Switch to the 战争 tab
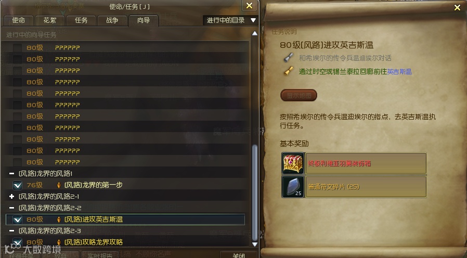This screenshot has height=258, width=467. [112, 21]
